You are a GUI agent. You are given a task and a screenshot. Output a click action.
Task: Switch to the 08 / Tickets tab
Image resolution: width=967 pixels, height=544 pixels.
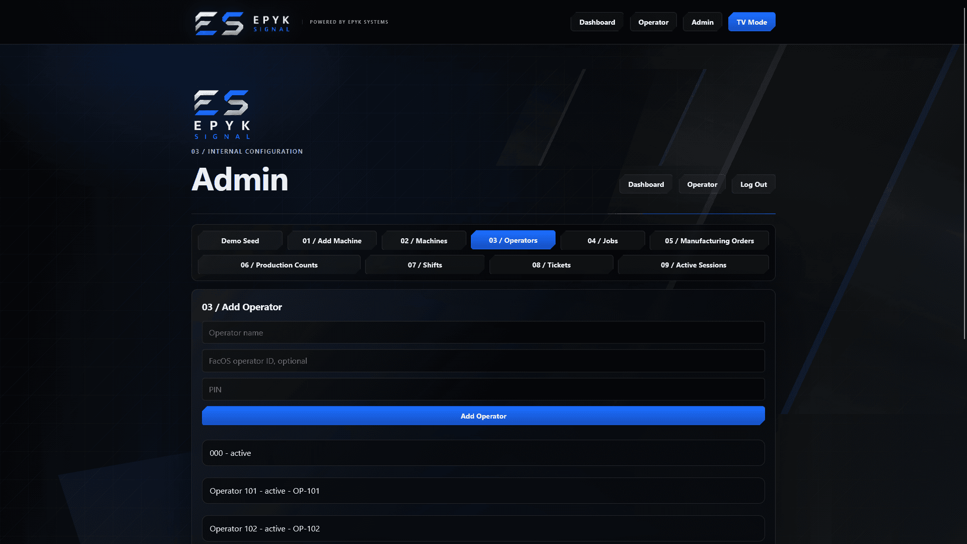[x=551, y=265]
